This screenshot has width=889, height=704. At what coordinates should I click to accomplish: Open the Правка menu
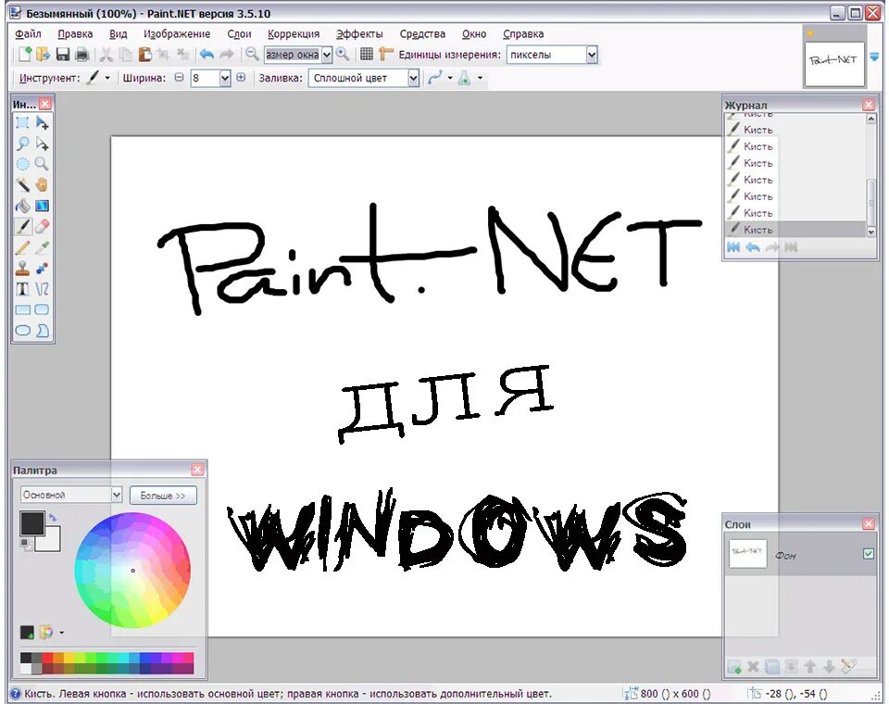tap(75, 34)
